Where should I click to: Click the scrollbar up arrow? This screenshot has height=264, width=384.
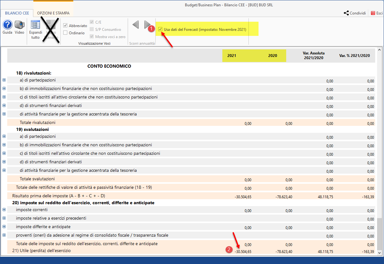380,50
